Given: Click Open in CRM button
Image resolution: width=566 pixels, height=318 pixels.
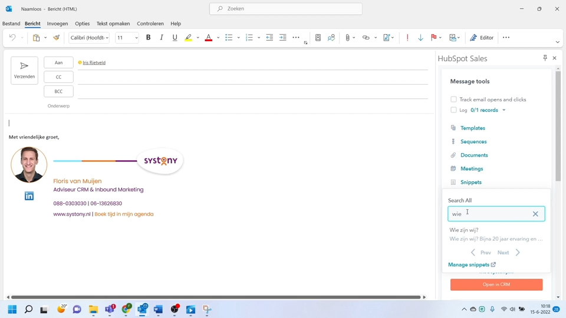Looking at the screenshot, I should point(496,284).
